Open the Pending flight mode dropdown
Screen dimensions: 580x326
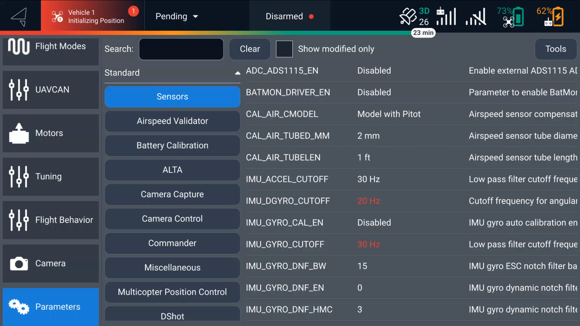click(x=177, y=17)
